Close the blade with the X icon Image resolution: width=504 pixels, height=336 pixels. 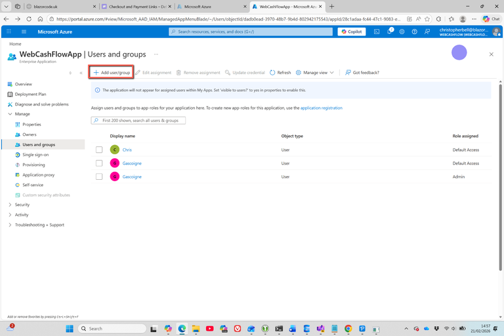tap(491, 54)
